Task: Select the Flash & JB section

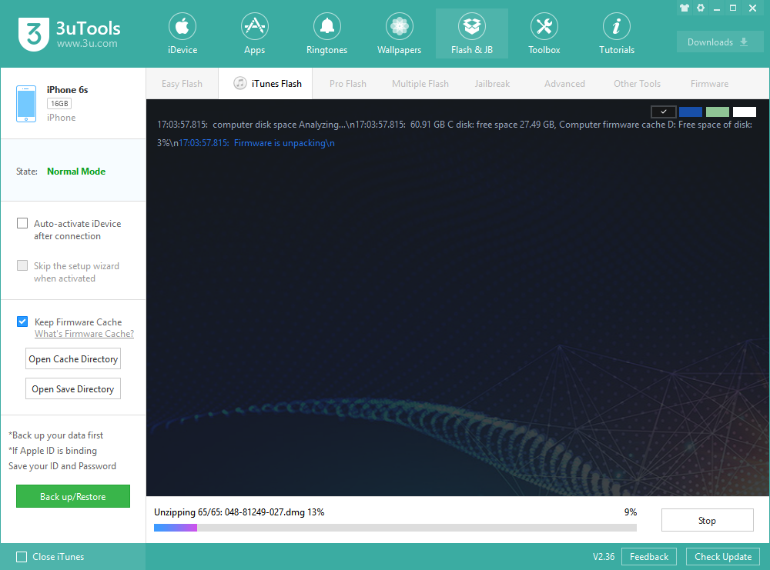Action: 472,33
